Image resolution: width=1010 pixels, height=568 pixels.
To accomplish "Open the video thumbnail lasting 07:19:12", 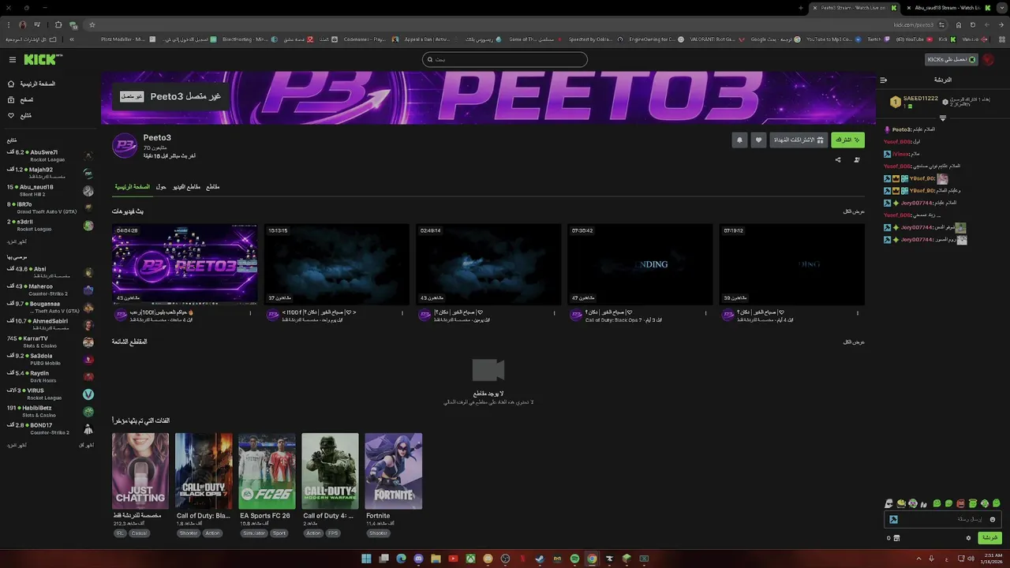I will [791, 264].
